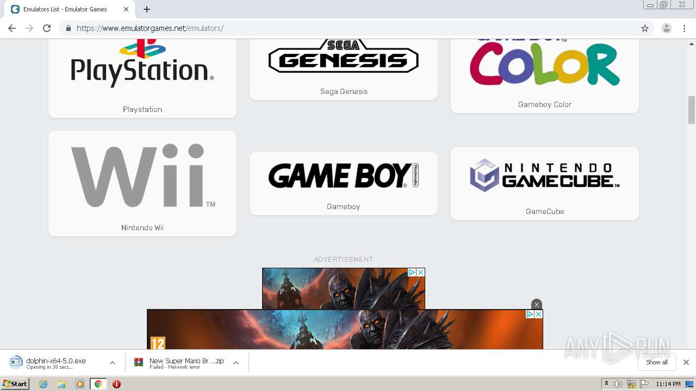Open Windows Explorer folder icon in taskbar

pos(61,384)
